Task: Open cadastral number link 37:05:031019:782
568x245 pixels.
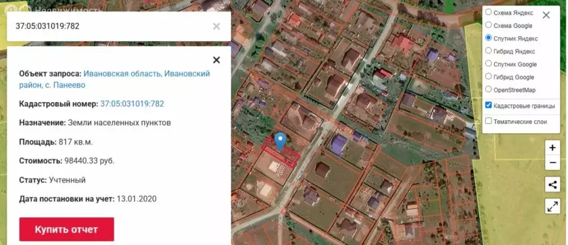Action: click(x=132, y=104)
